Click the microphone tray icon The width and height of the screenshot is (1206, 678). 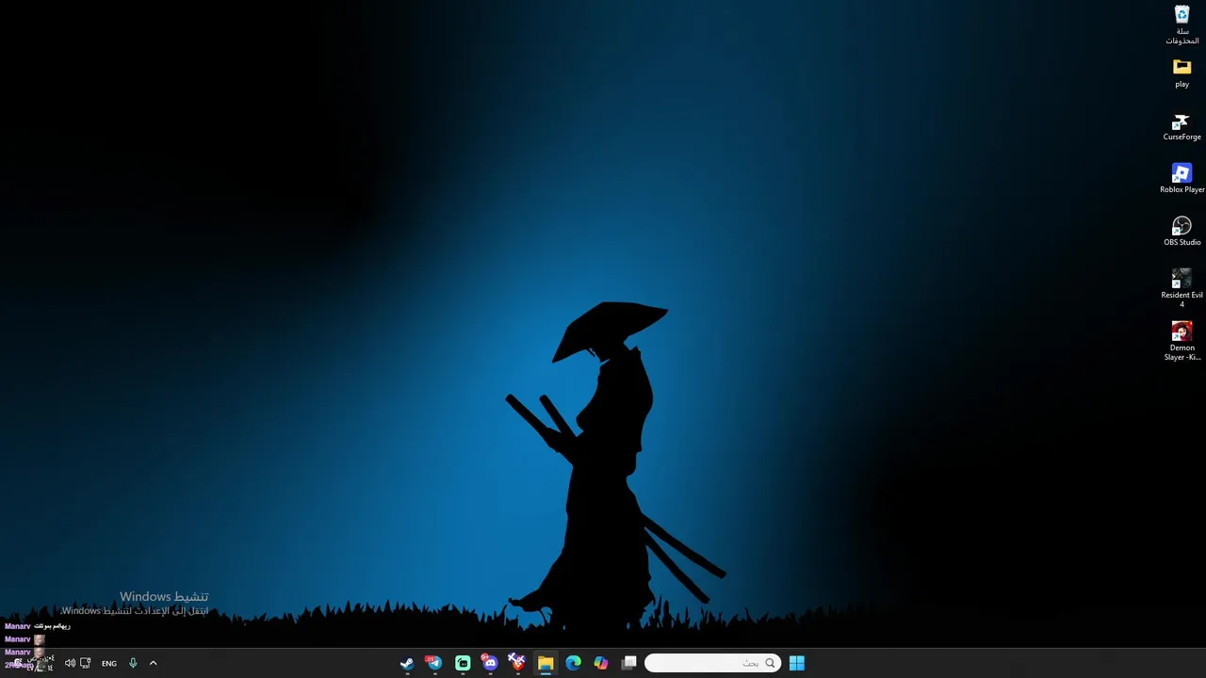[x=133, y=663]
